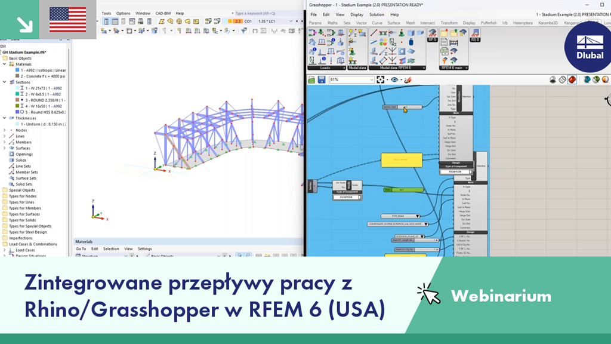611x344 pixels.
Task: Turn off Grasshopper preview geometry
Action: tap(553, 79)
